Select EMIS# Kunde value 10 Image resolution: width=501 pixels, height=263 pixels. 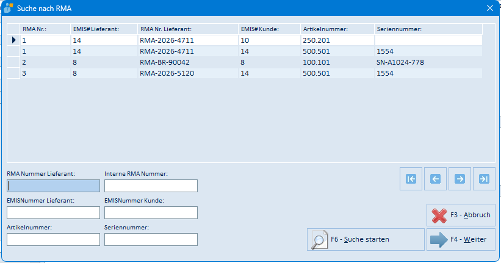(269, 40)
